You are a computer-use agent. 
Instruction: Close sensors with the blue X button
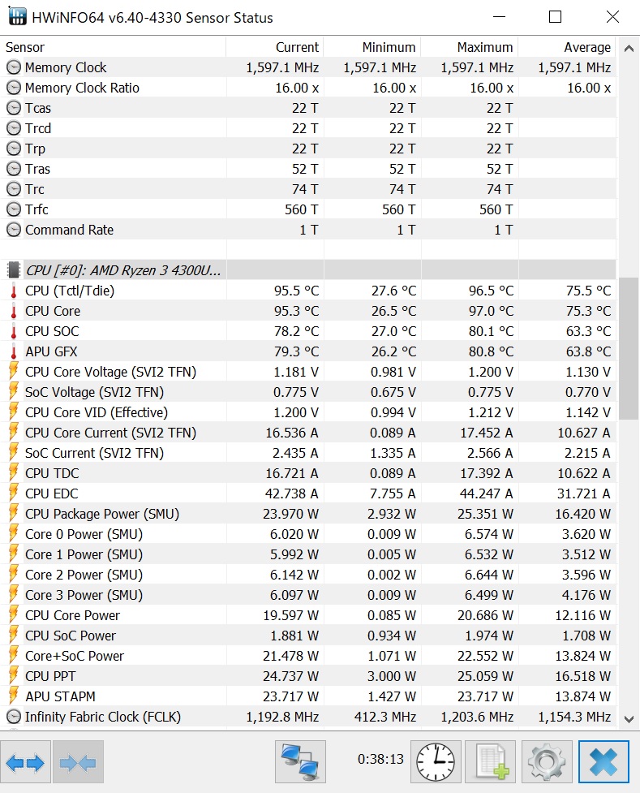[x=603, y=762]
